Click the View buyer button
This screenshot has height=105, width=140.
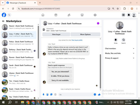pyautogui.click(x=56, y=34)
